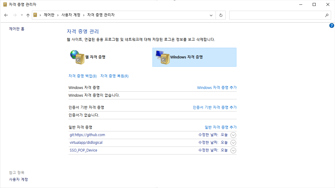Viewport: 335px width, 188px height.
Task: Select Windows 자격 증명 tile
Action: pyautogui.click(x=194, y=57)
